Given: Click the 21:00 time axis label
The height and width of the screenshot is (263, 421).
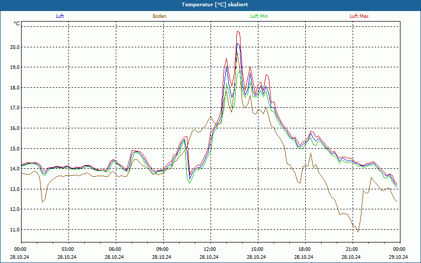Looking at the screenshot, I should [x=353, y=249].
